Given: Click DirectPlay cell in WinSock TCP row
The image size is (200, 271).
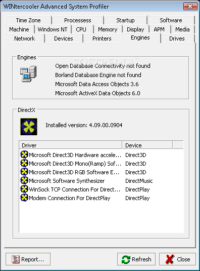Looking at the screenshot, I should point(137,189).
